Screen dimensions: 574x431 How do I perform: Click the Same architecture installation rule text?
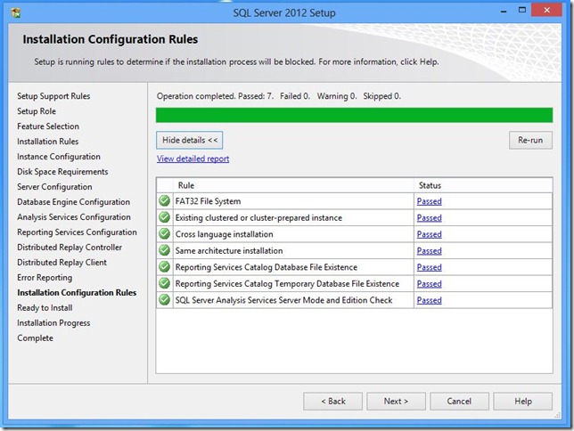click(229, 250)
